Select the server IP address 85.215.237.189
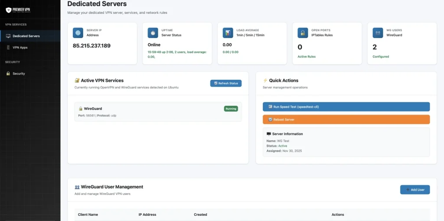The width and height of the screenshot is (444, 221). point(91,46)
